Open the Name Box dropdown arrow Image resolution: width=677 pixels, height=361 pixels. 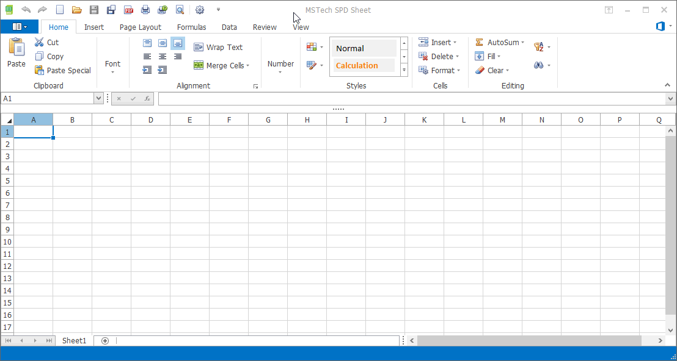[x=98, y=99]
